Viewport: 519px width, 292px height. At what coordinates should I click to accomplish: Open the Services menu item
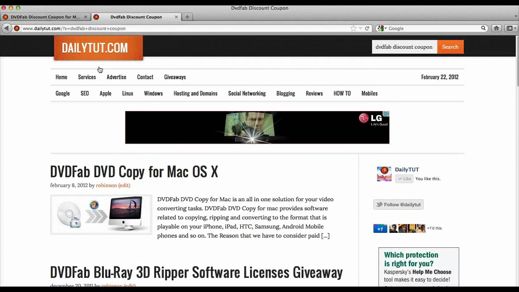pyautogui.click(x=87, y=77)
